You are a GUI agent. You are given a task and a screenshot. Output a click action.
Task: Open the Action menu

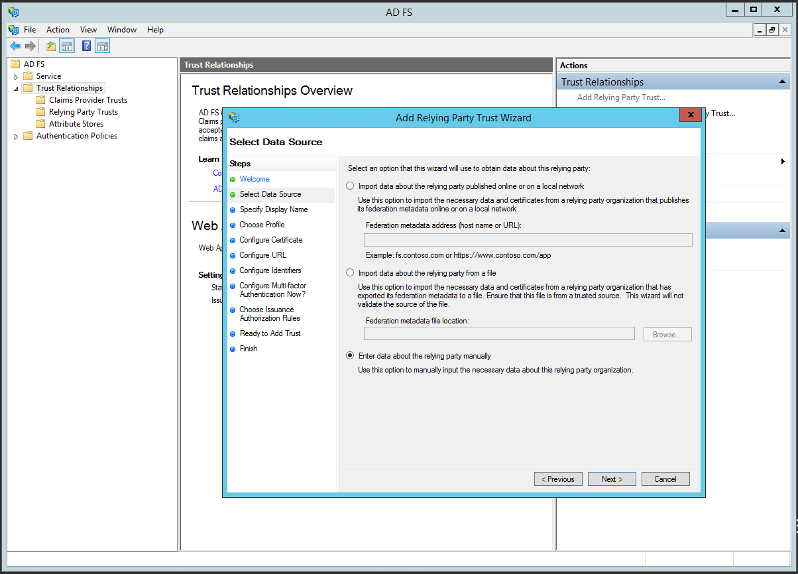click(x=58, y=30)
